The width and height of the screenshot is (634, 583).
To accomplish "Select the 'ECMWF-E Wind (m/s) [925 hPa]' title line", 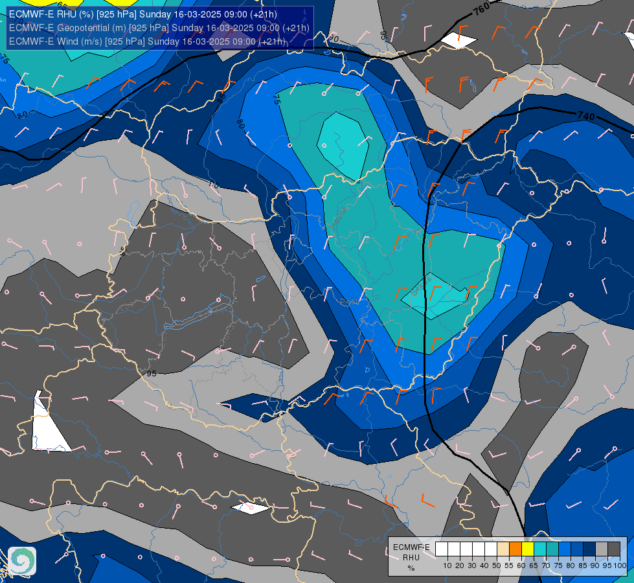I will point(147,41).
